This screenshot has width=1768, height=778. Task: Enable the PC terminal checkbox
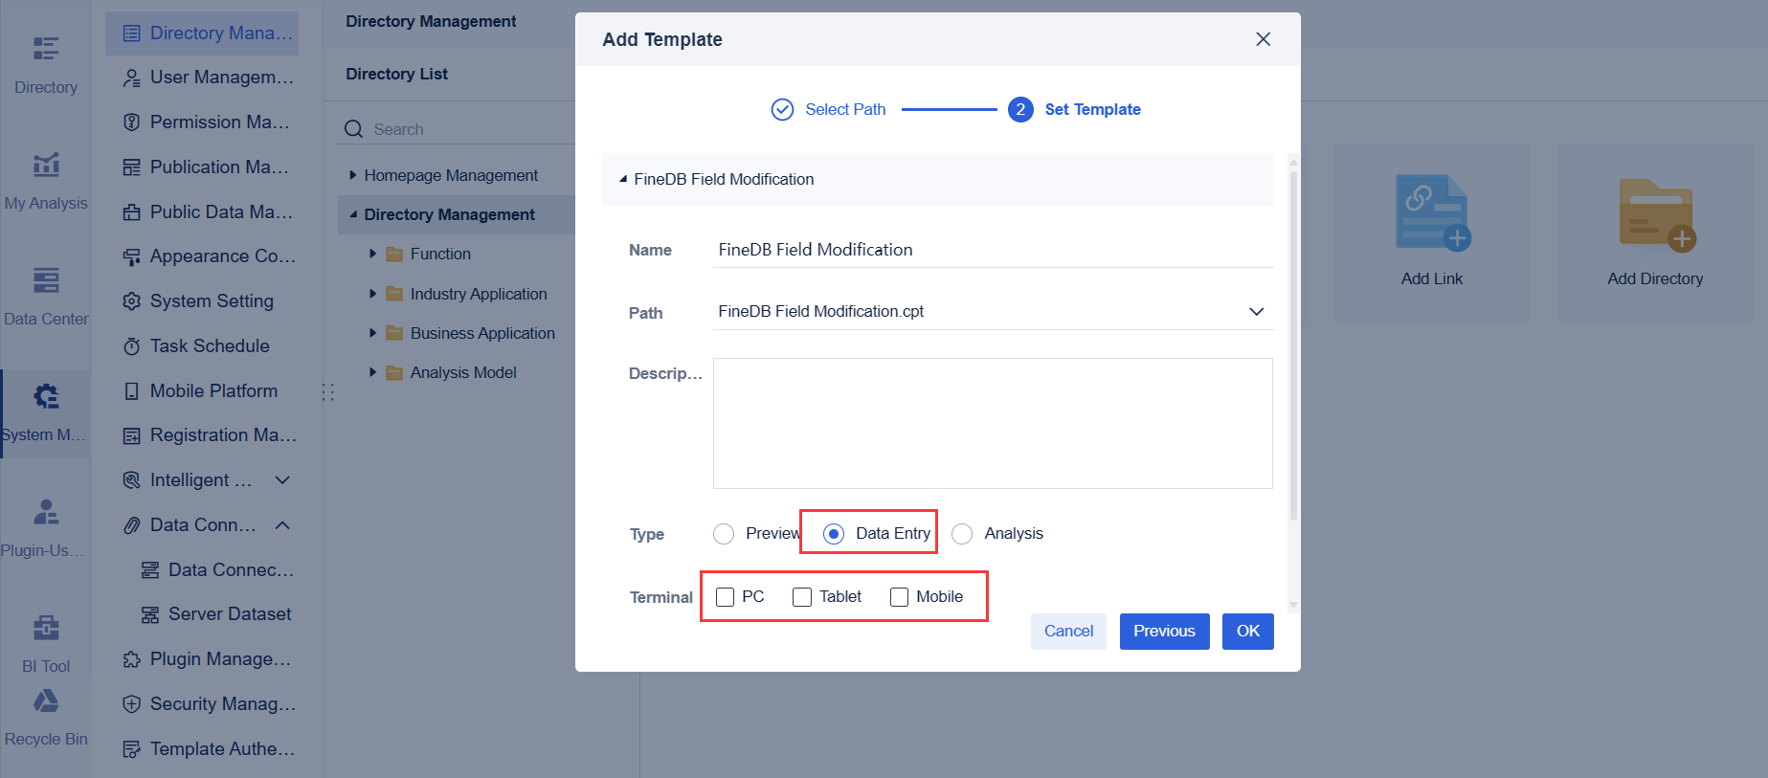[726, 597]
